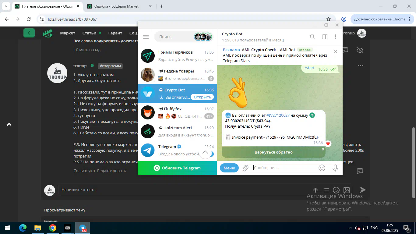Toggle the Telegram right side panel icon

tap(325, 37)
